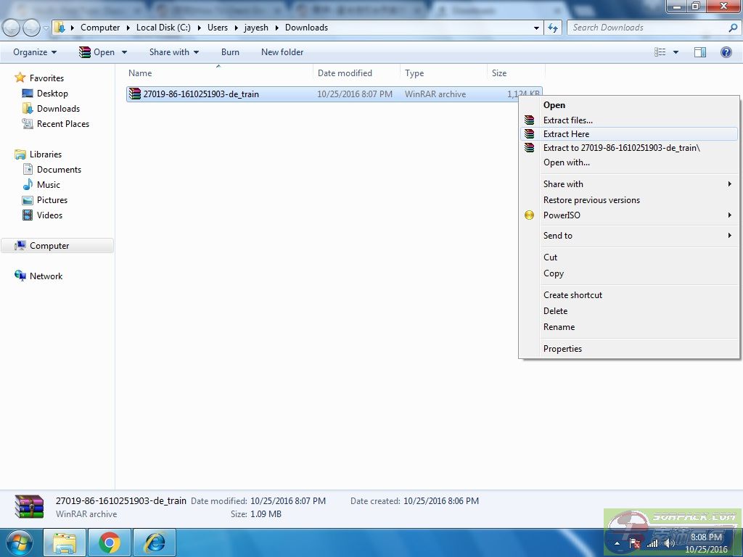Image resolution: width=743 pixels, height=557 pixels.
Task: Click the PowerISO disc icon in context menu
Action: tap(530, 215)
